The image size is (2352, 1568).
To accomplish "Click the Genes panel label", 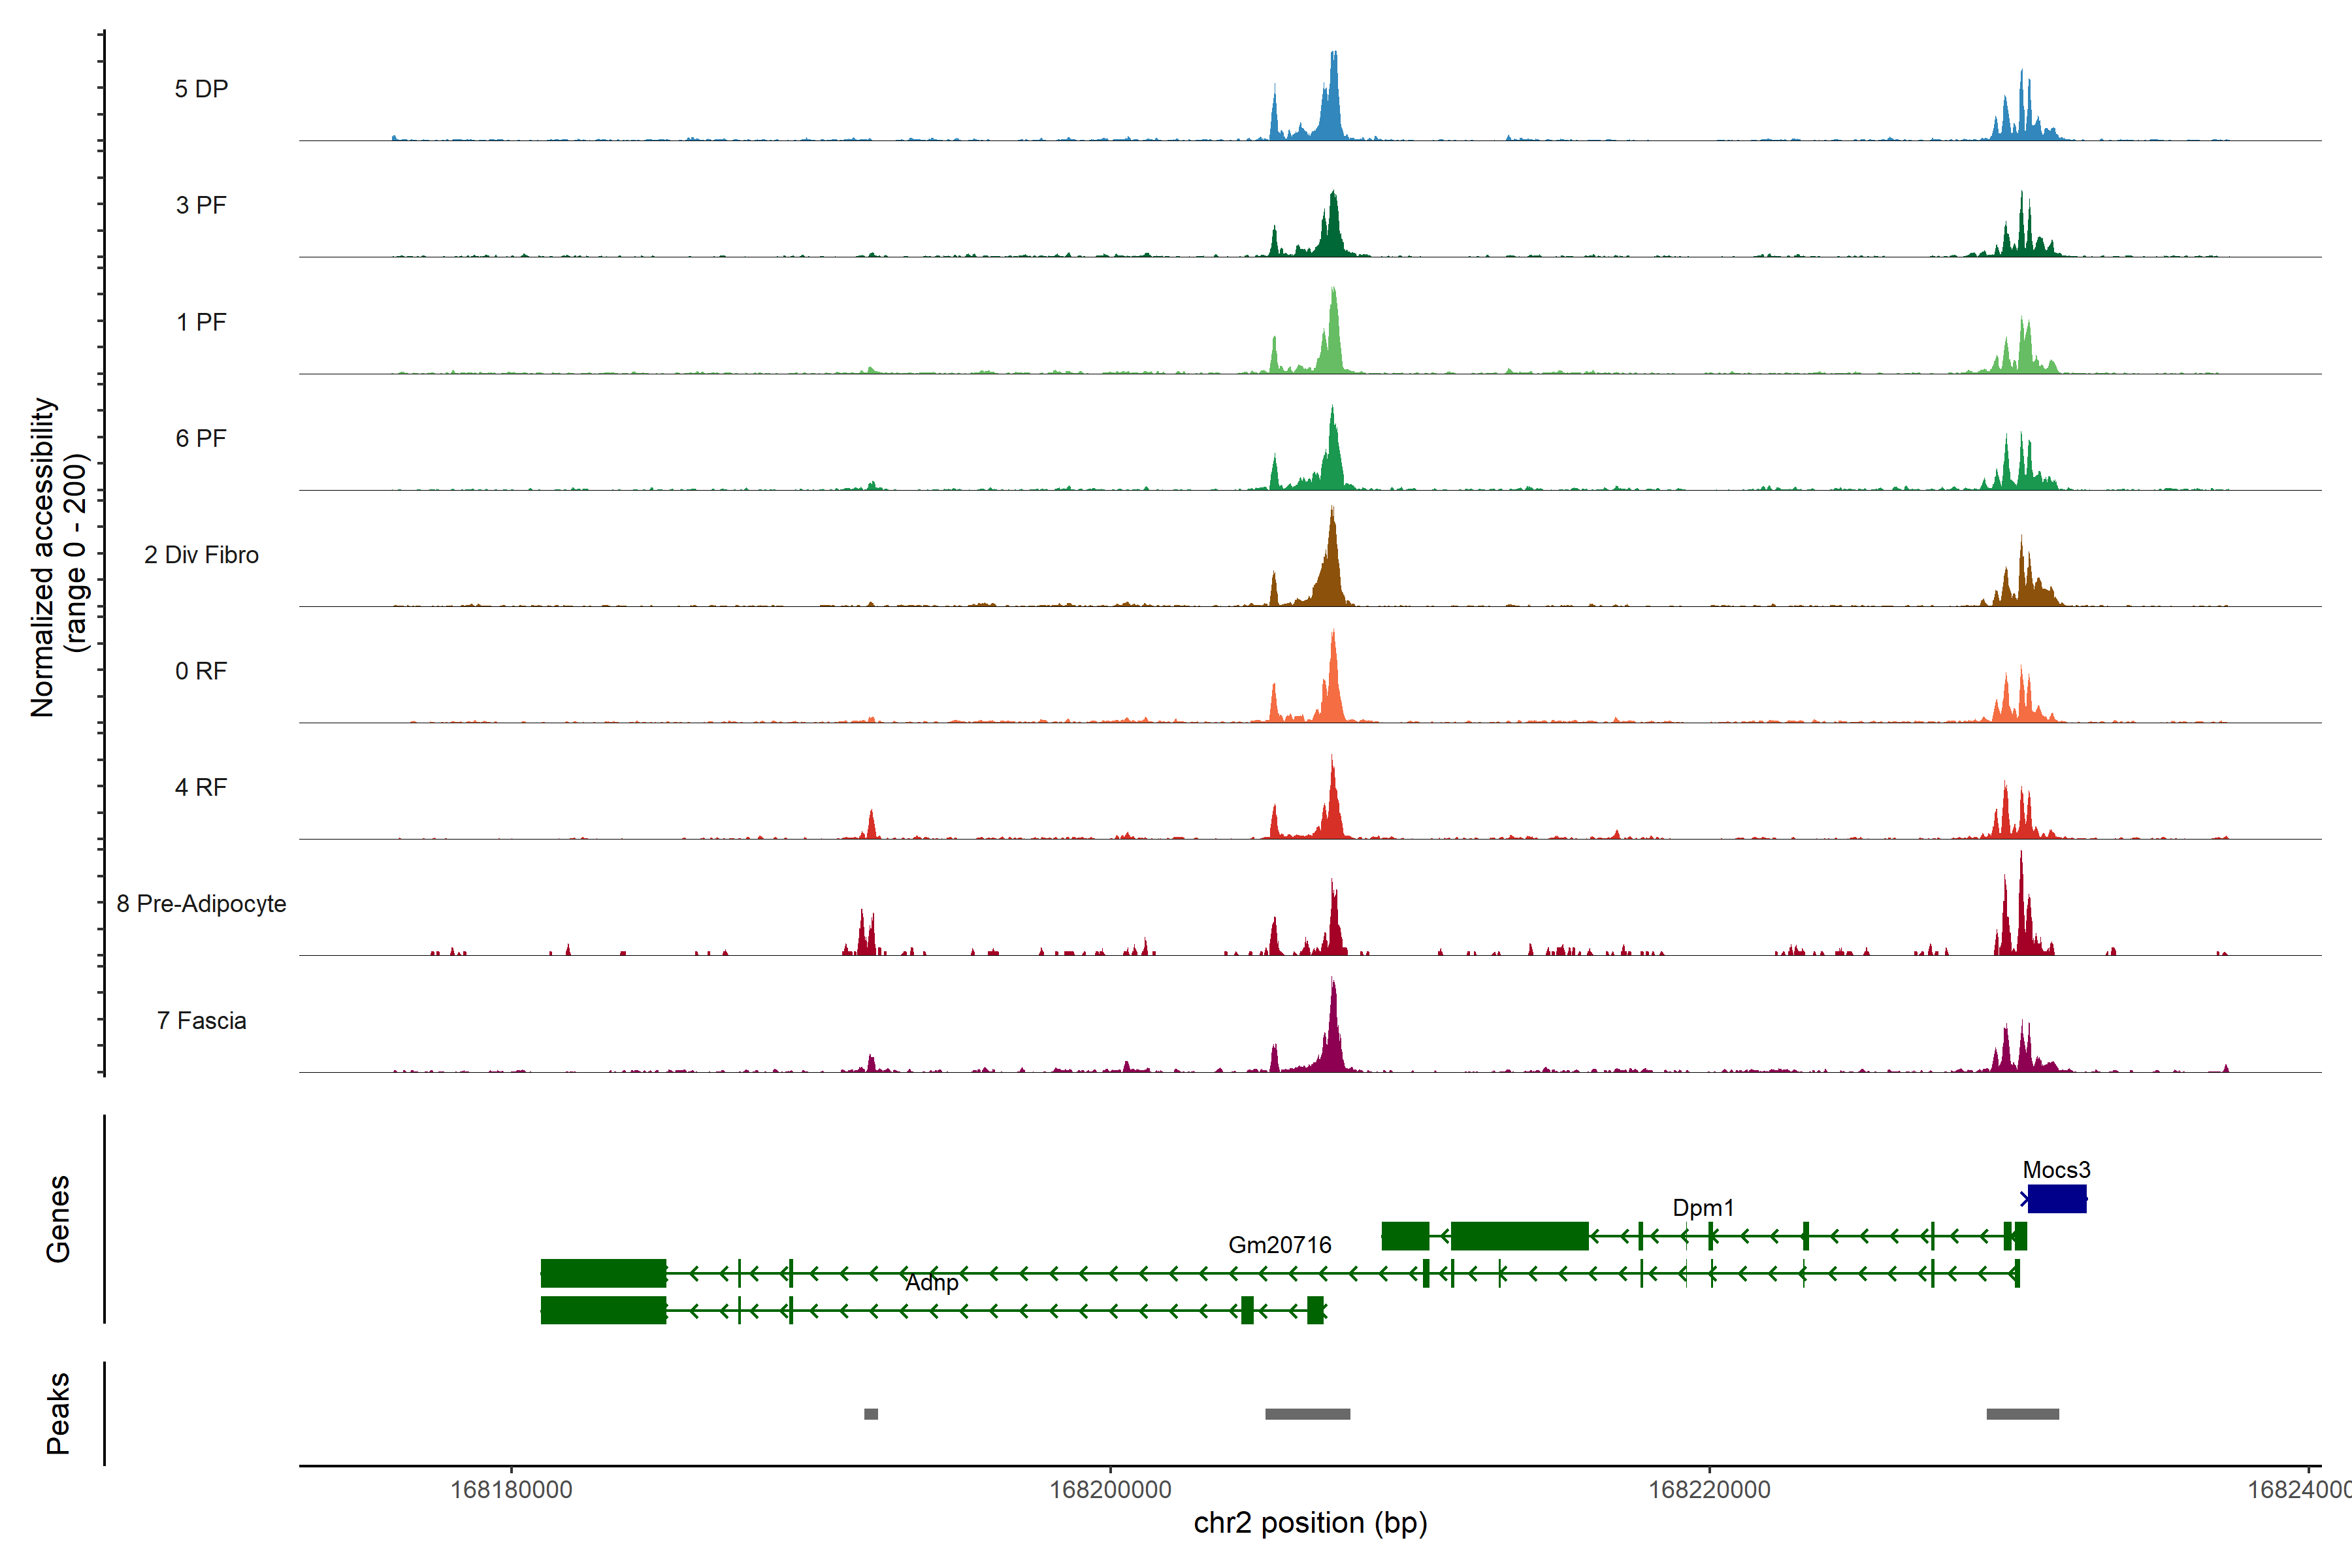I will 58,1219.
